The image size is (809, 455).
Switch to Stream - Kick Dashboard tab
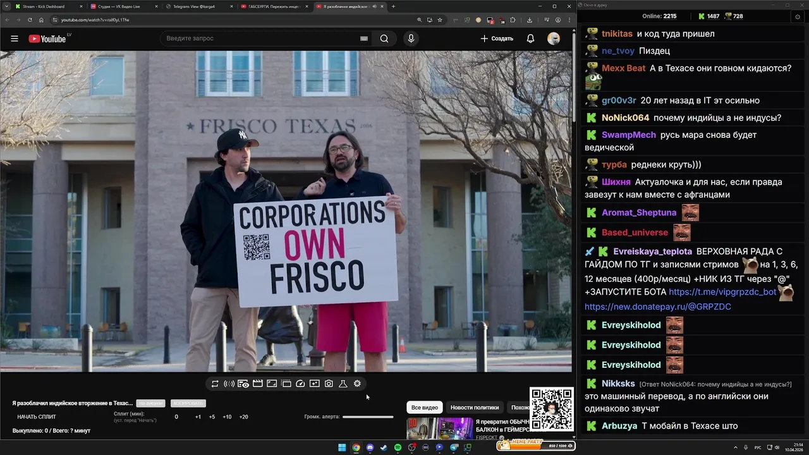pyautogui.click(x=49, y=6)
